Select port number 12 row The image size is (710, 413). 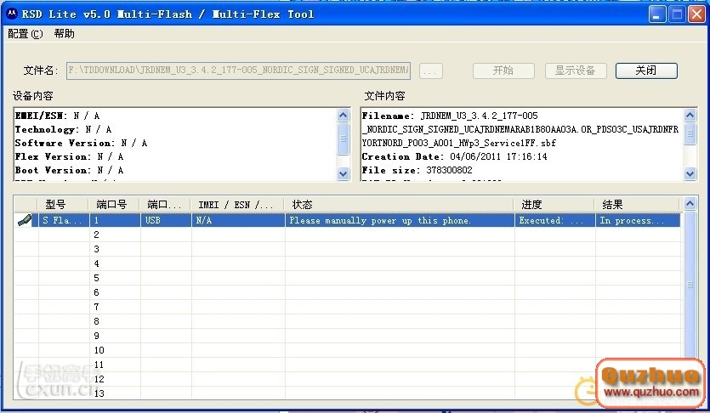click(x=347, y=380)
